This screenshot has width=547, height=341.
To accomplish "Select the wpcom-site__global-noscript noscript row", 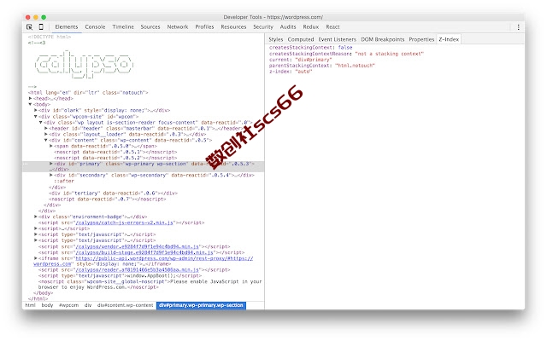I will click(150, 284).
